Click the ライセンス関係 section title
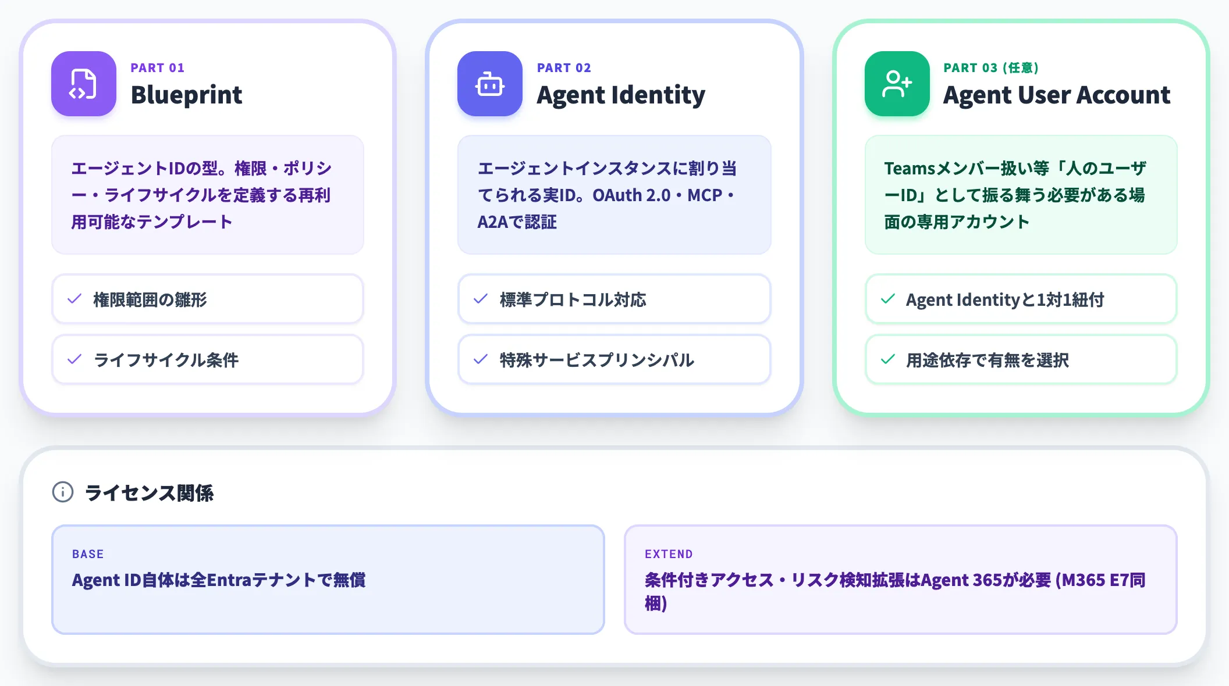The height and width of the screenshot is (686, 1229). click(150, 492)
